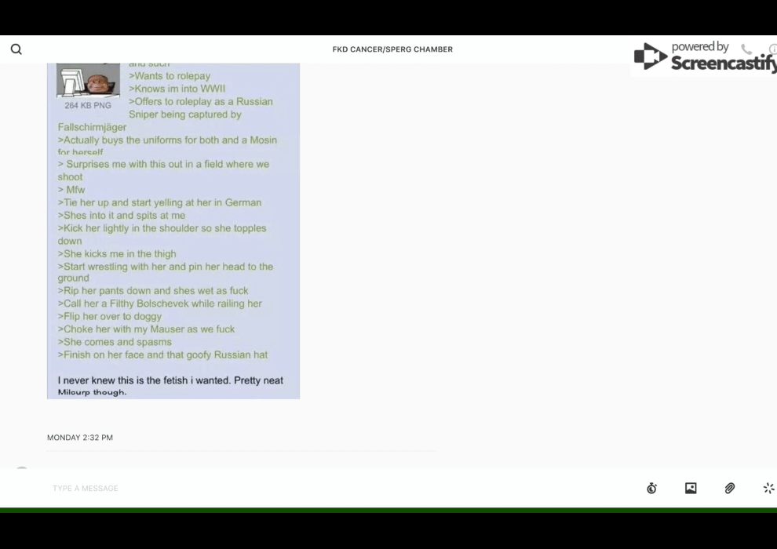Click the 264 KB PNG file label
Viewport: 777px width, 549px height.
coord(88,105)
